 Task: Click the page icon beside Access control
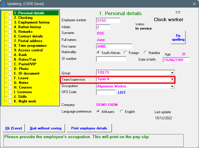click(10, 50)
